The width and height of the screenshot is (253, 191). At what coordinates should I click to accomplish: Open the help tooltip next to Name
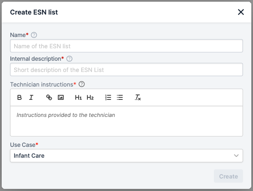[x=34, y=35]
